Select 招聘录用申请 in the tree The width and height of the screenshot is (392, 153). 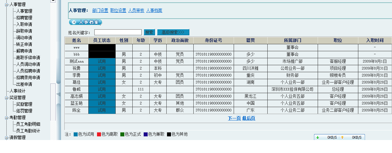click(28, 77)
